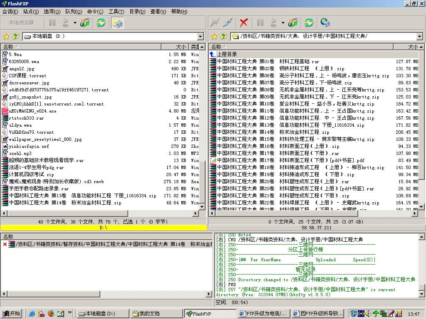Switch to FTP升级为电信 taskbar window

coord(263,313)
